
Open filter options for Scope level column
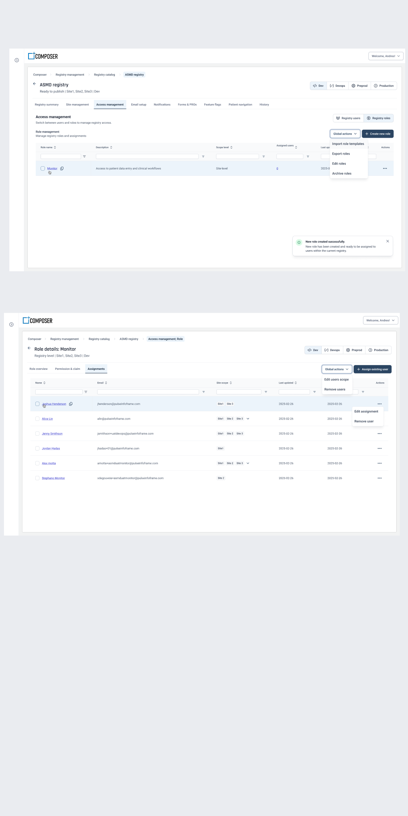pos(263,157)
